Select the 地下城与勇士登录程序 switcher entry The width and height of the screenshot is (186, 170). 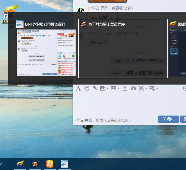123,48
